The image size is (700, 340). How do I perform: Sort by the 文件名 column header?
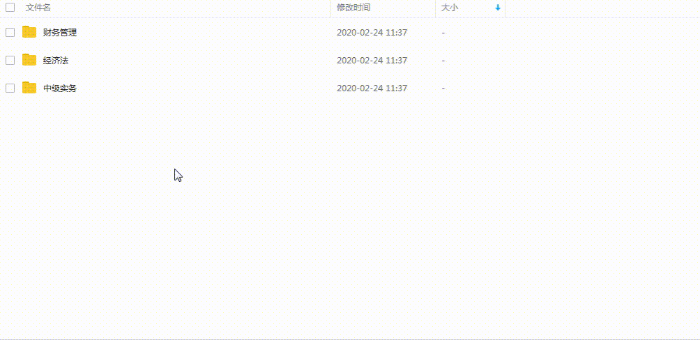pos(38,8)
